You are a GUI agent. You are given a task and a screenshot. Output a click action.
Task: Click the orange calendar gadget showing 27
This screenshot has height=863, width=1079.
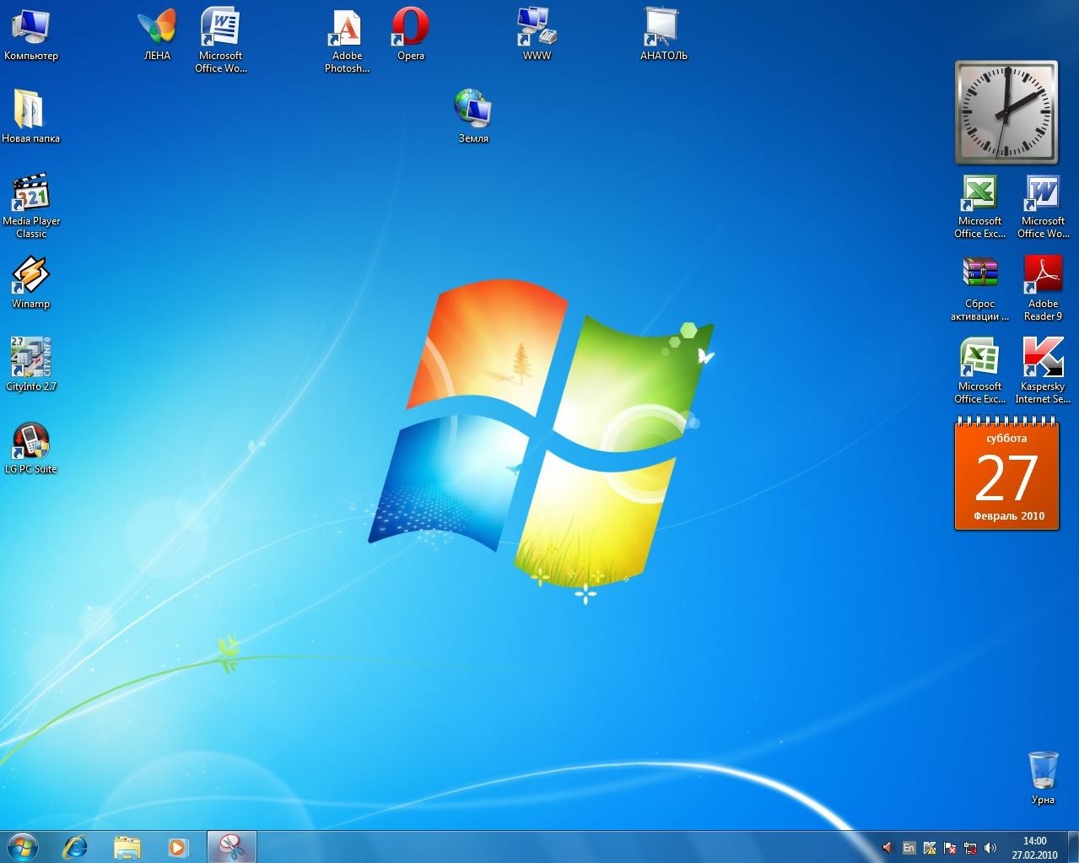1006,474
